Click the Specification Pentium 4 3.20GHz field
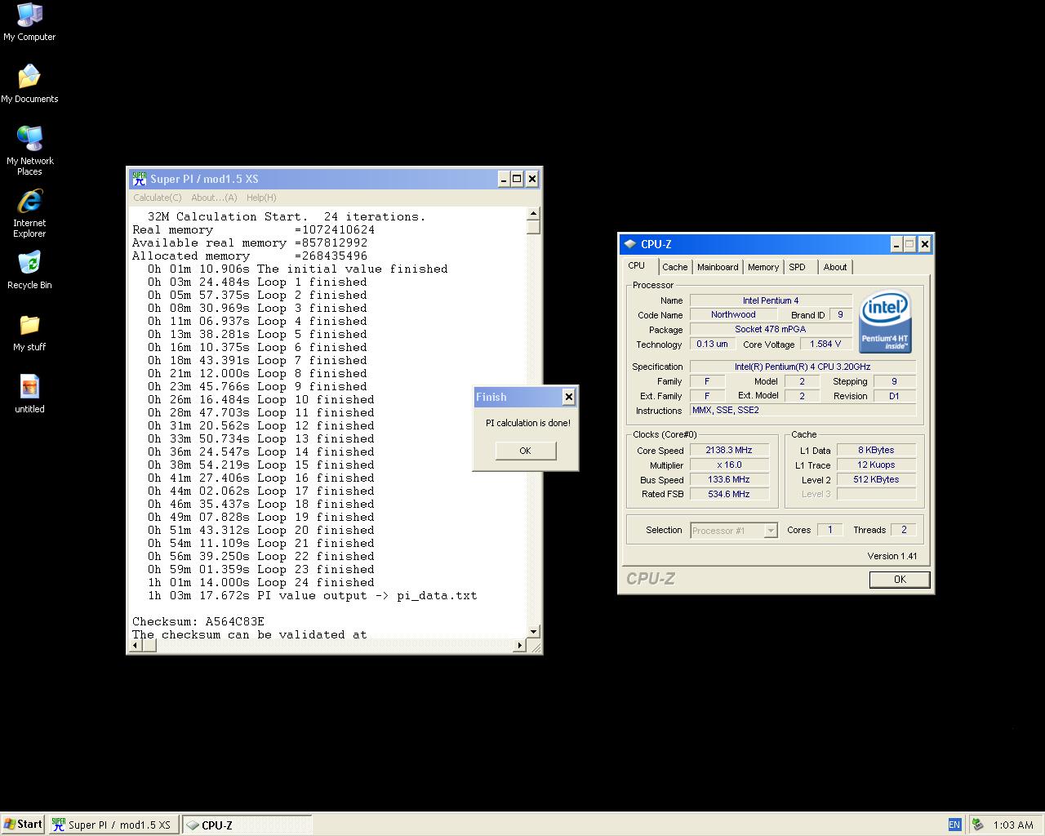Image resolution: width=1045 pixels, height=836 pixels. (803, 367)
